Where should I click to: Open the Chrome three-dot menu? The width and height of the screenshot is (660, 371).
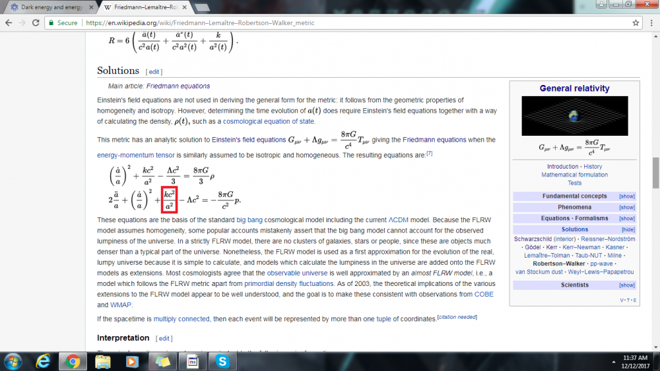point(651,22)
